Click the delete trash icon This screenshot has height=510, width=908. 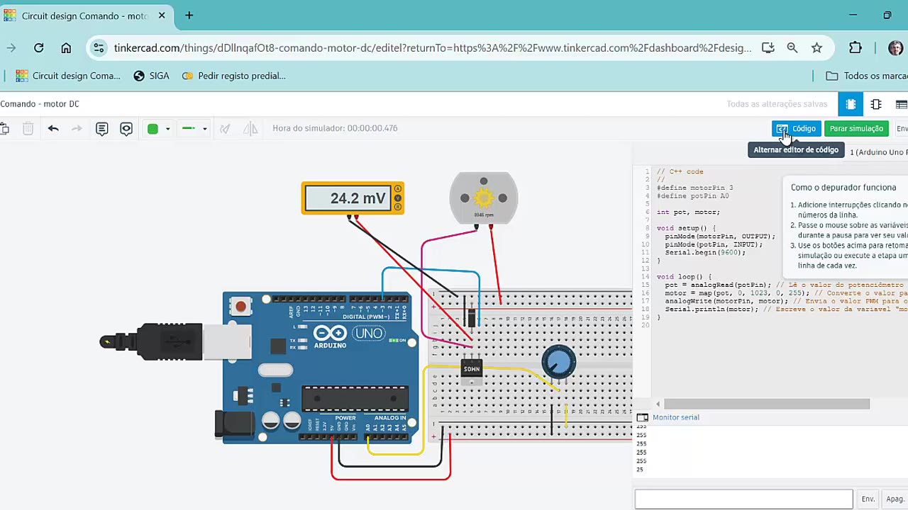tap(28, 128)
